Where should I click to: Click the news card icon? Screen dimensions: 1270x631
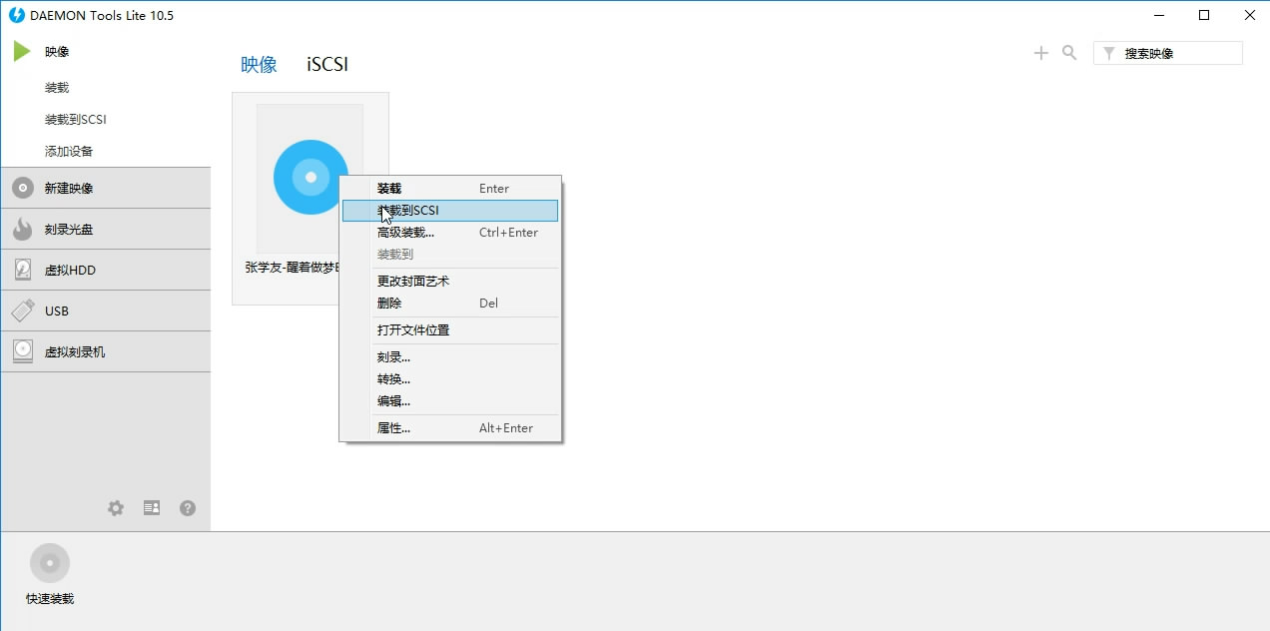click(152, 508)
